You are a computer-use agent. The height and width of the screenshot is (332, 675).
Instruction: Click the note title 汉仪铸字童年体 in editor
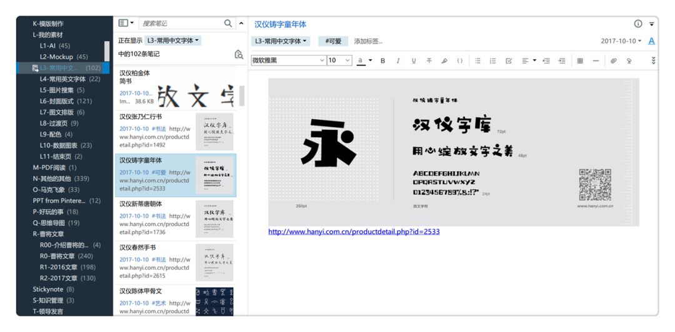pyautogui.click(x=280, y=24)
